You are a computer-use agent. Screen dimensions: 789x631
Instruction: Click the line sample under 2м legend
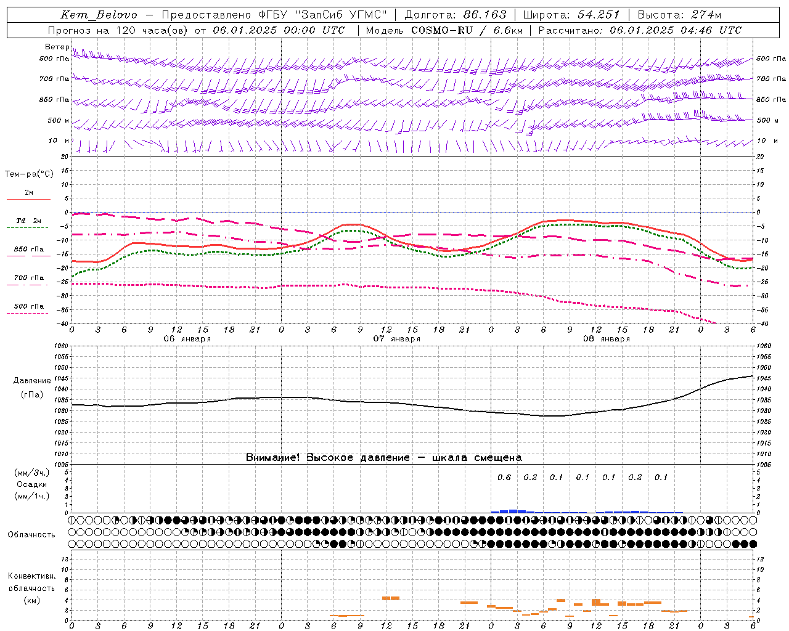coord(28,200)
